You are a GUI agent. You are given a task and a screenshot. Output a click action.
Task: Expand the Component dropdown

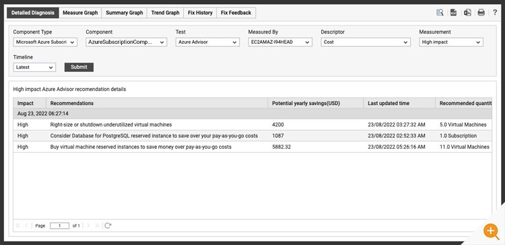coord(127,42)
